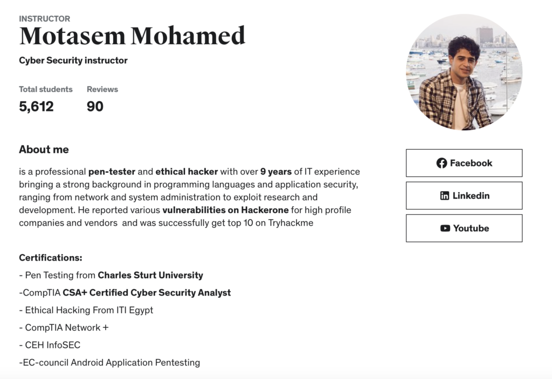Screen dimensions: 552x379
Task: Click the CEH InfoSEC certification line
Action: [x=52, y=345]
